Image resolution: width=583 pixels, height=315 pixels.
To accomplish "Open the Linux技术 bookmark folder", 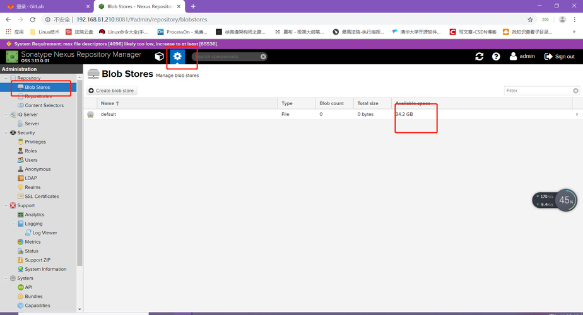I will click(44, 32).
